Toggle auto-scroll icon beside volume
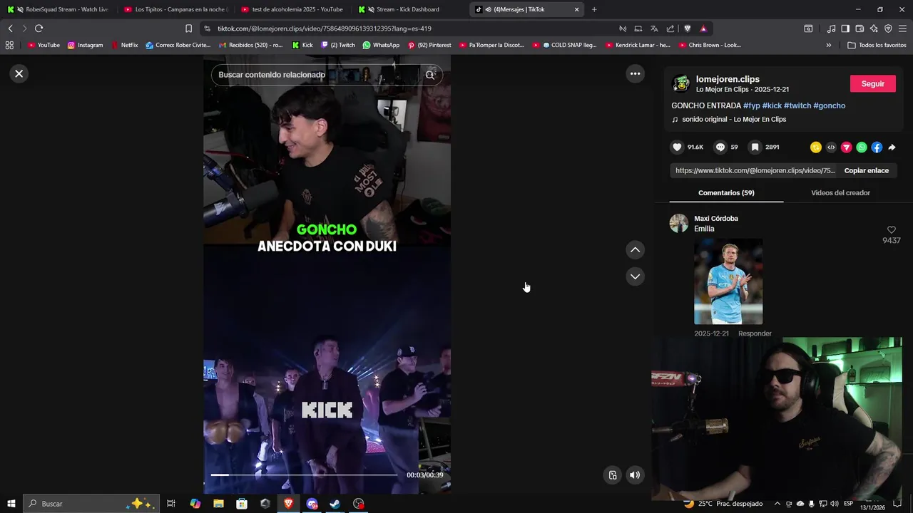The width and height of the screenshot is (913, 513). tap(613, 475)
